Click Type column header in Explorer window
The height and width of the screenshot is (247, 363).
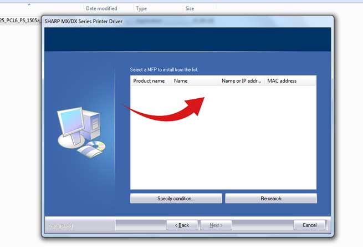(x=141, y=8)
